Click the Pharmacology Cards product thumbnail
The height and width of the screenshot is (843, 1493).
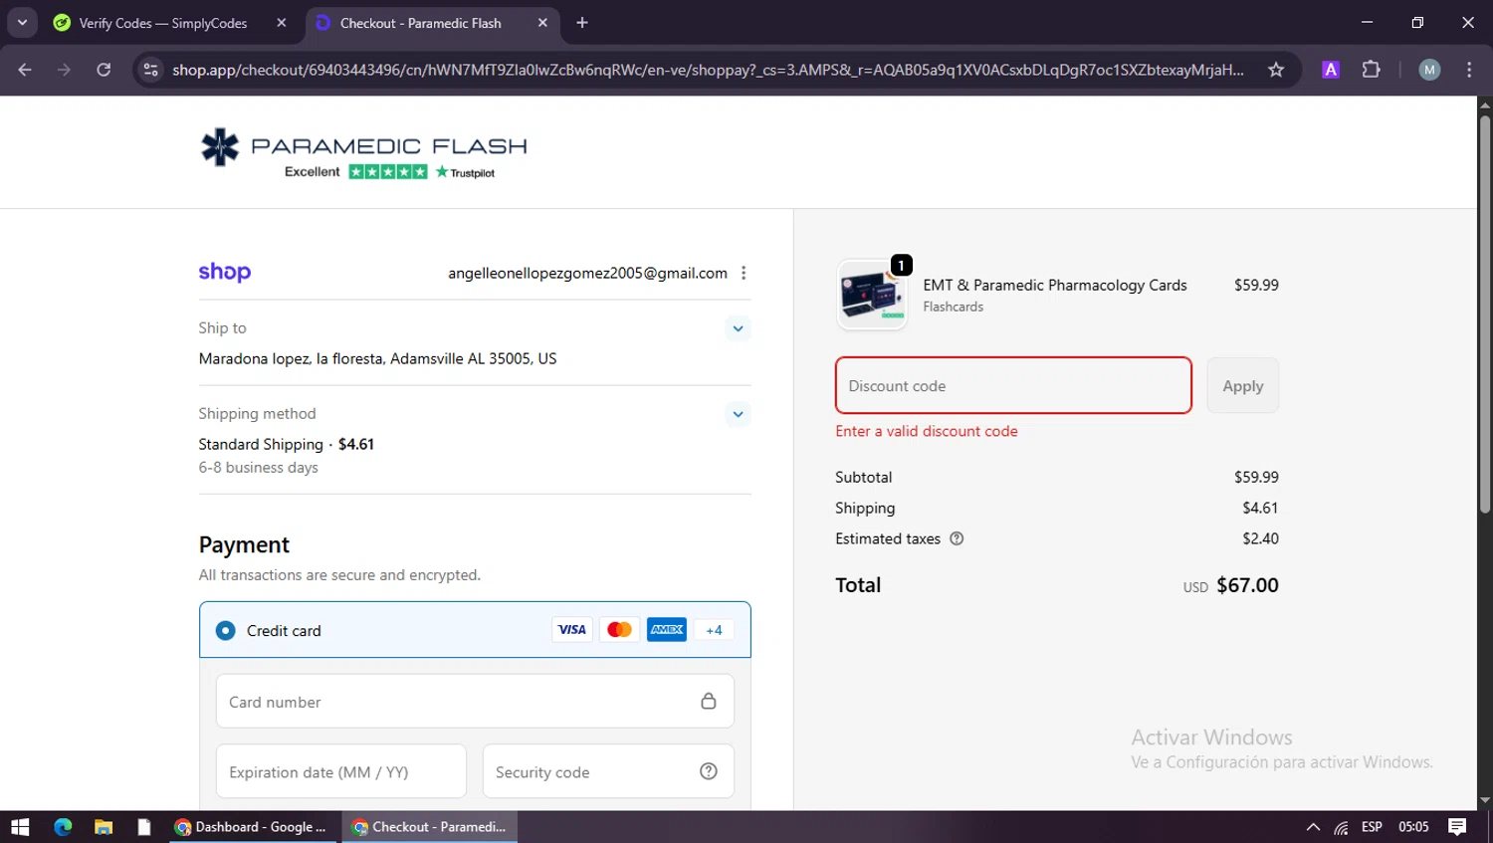pyautogui.click(x=872, y=295)
